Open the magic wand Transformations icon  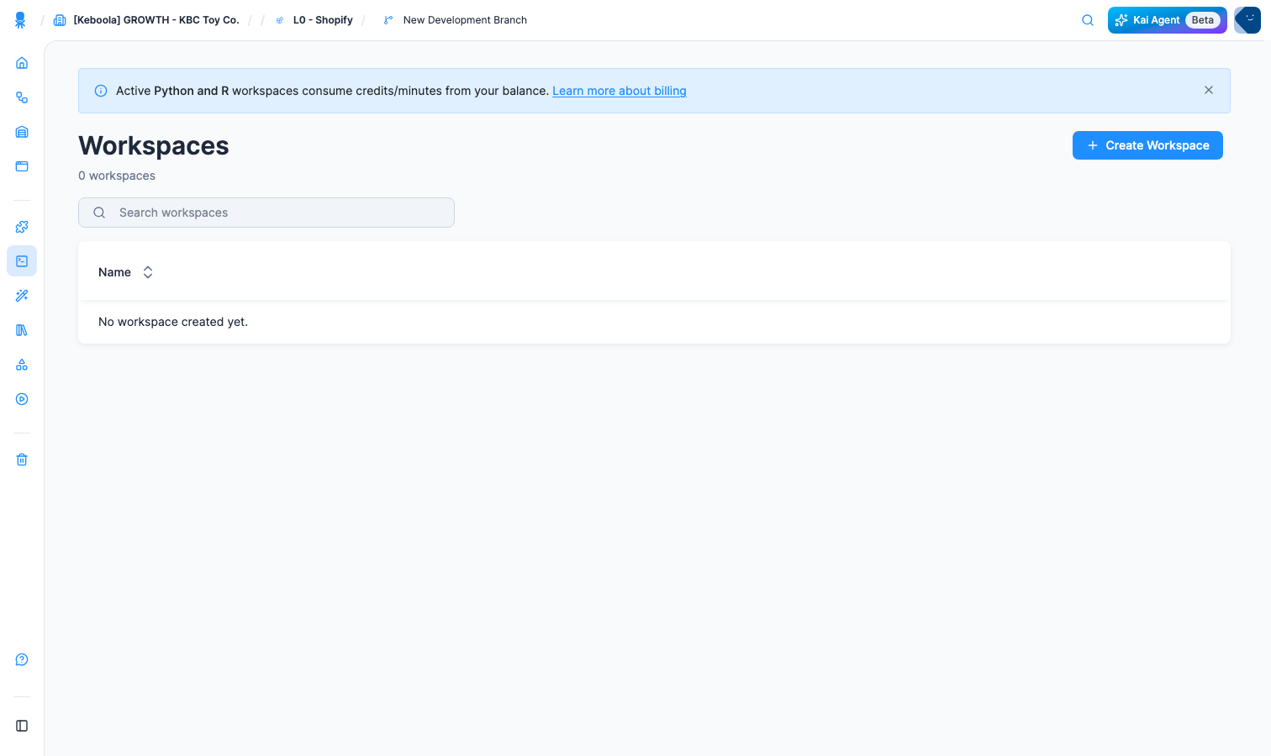point(22,296)
